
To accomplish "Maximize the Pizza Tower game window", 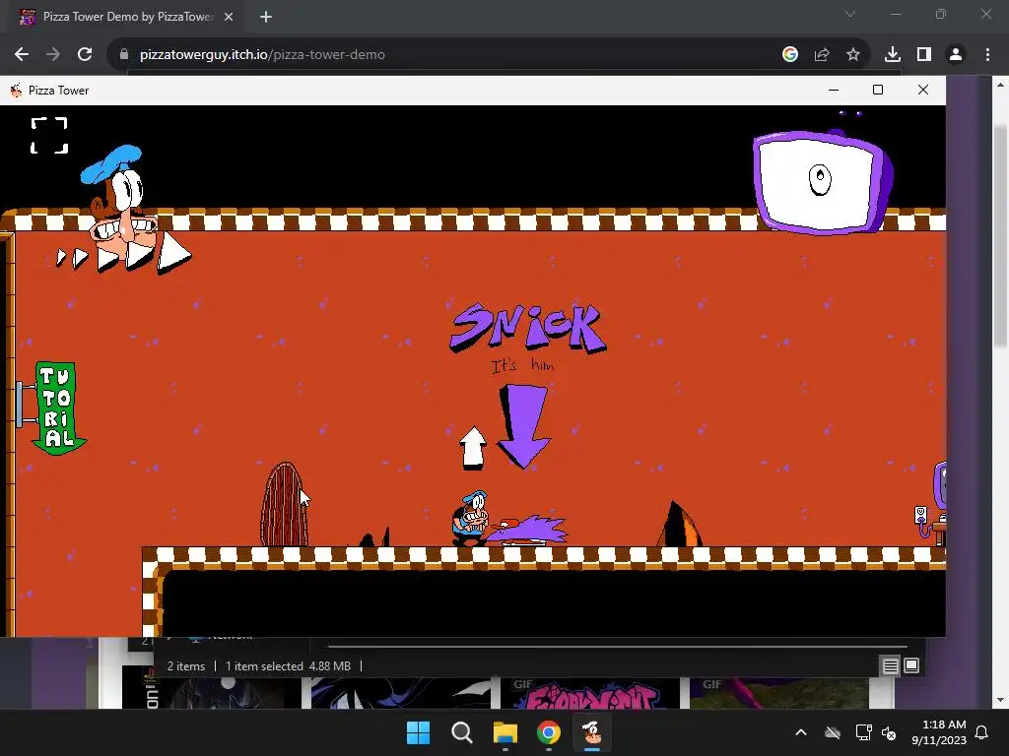I will pos(878,90).
